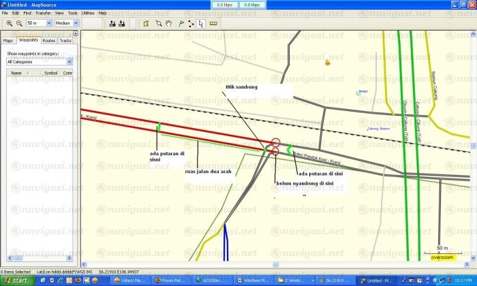Switch to the Maps tab
Screen dimensions: 477x286
coord(8,41)
